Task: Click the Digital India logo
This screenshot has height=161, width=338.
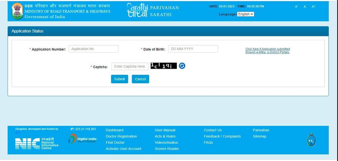Action: click(82, 139)
